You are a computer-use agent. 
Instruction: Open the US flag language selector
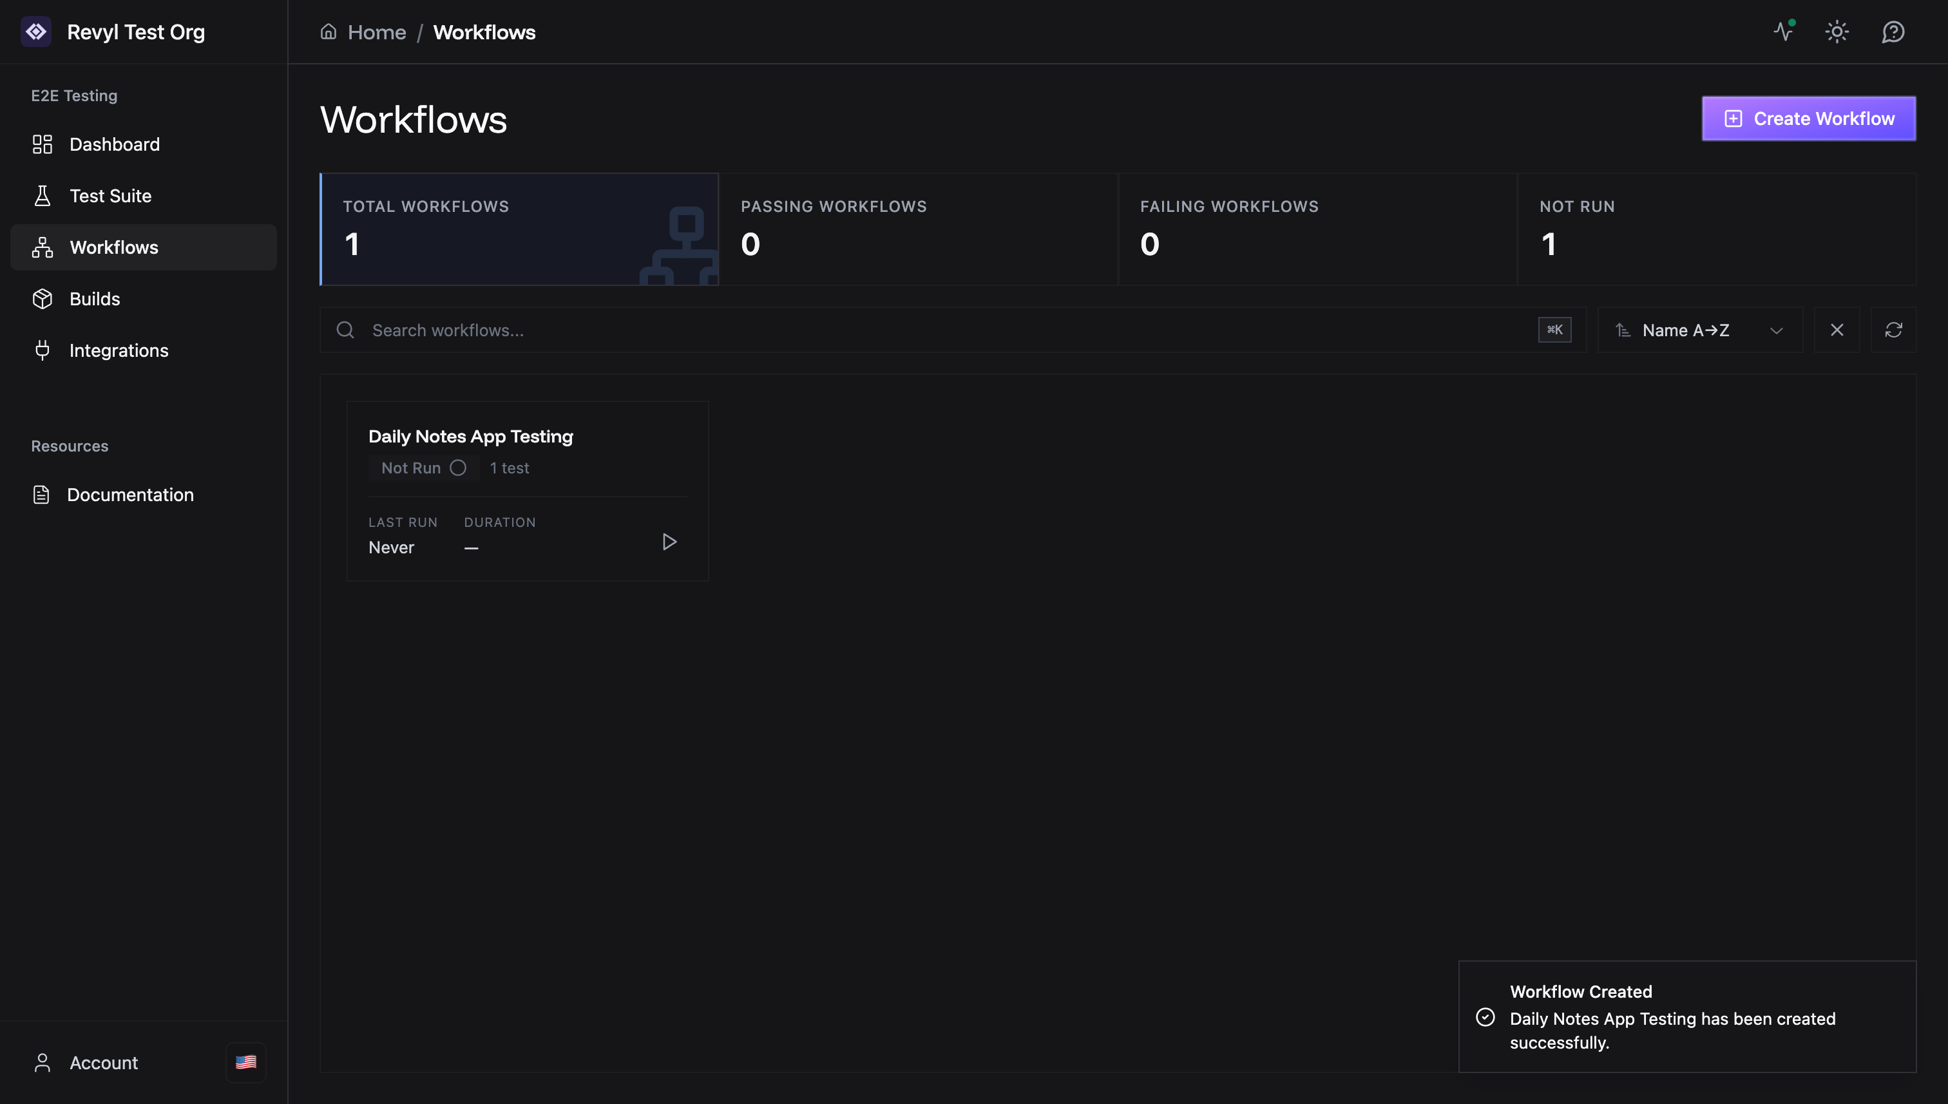click(x=245, y=1062)
